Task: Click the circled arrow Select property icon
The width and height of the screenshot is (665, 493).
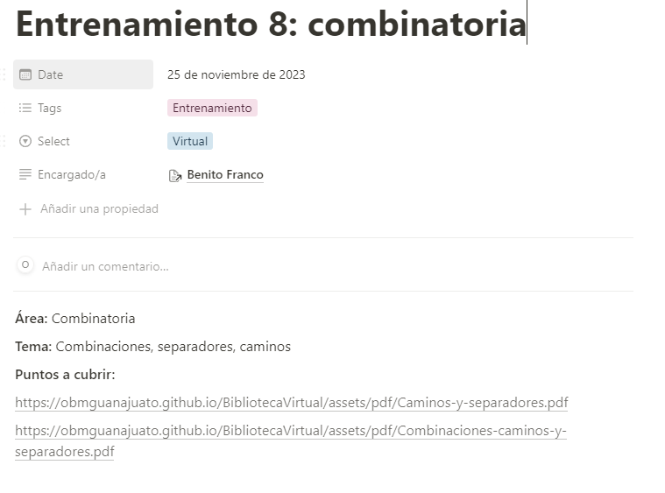Action: pos(25,141)
